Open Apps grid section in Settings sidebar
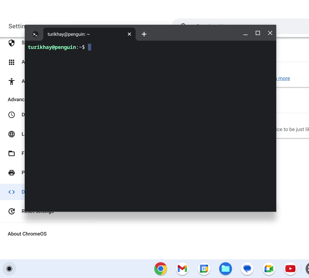The image size is (309, 278). pyautogui.click(x=12, y=62)
